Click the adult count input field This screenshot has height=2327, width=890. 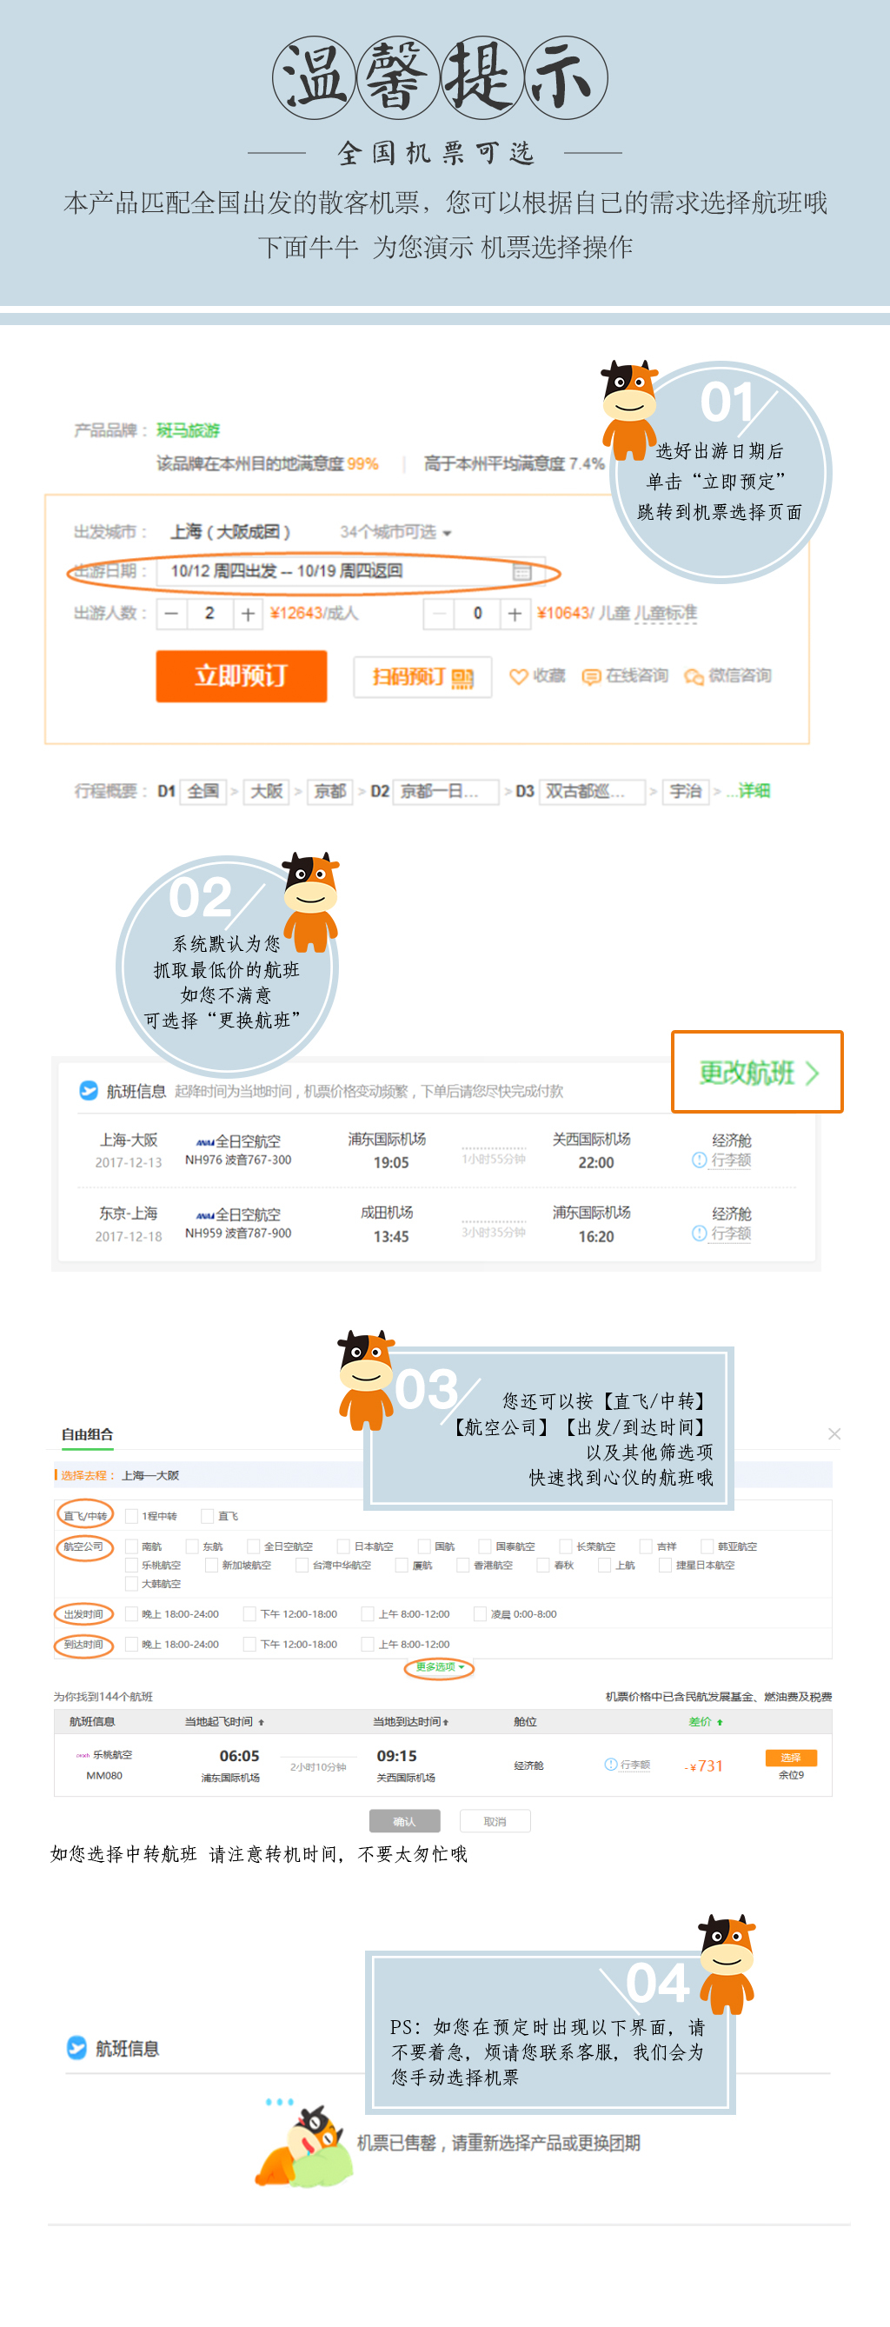click(209, 614)
